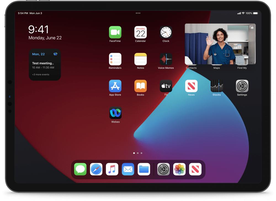Tap the three-dot multitasking menu at top

[138, 13]
